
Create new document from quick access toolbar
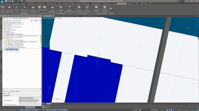(x=6, y=1)
